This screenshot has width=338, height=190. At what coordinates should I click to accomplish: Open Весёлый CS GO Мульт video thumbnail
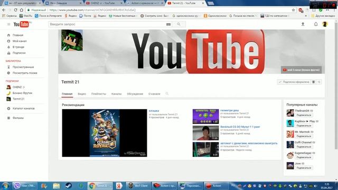click(x=205, y=133)
